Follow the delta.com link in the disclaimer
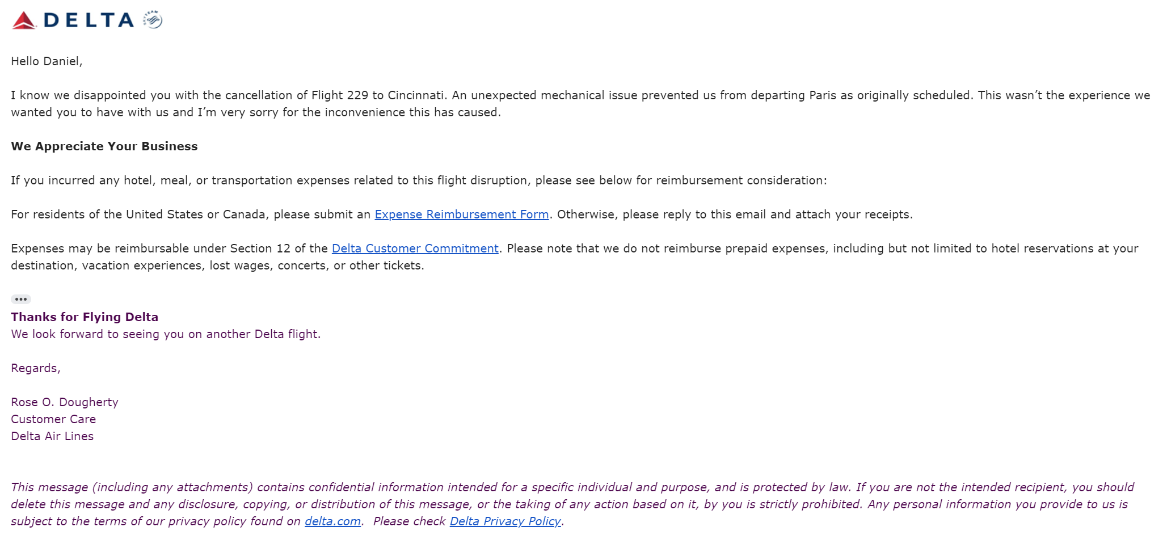Image resolution: width=1167 pixels, height=548 pixels. click(x=332, y=521)
